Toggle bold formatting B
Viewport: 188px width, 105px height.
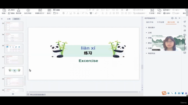[63, 13]
